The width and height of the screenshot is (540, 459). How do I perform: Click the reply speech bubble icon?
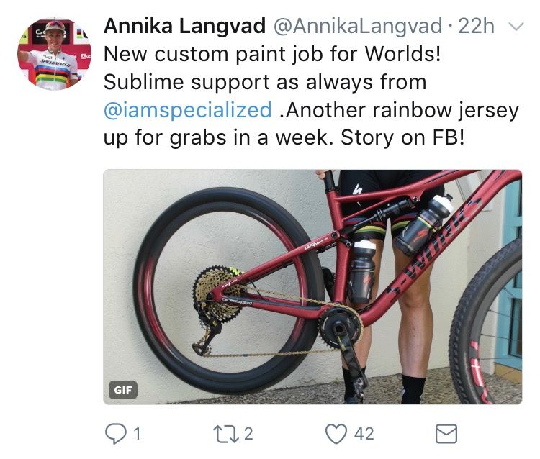[115, 434]
